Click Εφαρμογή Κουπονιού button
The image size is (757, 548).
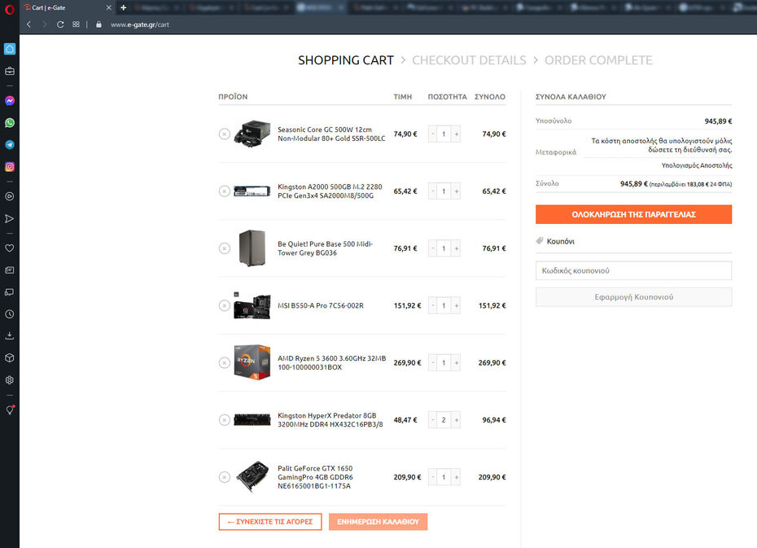633,297
